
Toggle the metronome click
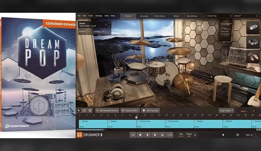[x=162, y=135]
